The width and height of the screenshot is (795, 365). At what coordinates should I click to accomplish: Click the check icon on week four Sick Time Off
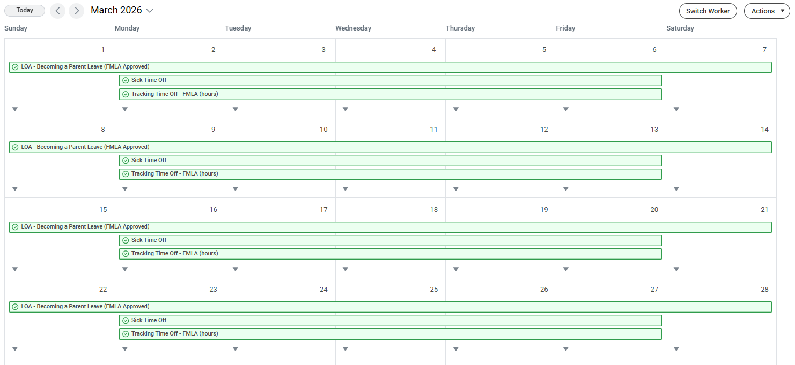pyautogui.click(x=125, y=320)
